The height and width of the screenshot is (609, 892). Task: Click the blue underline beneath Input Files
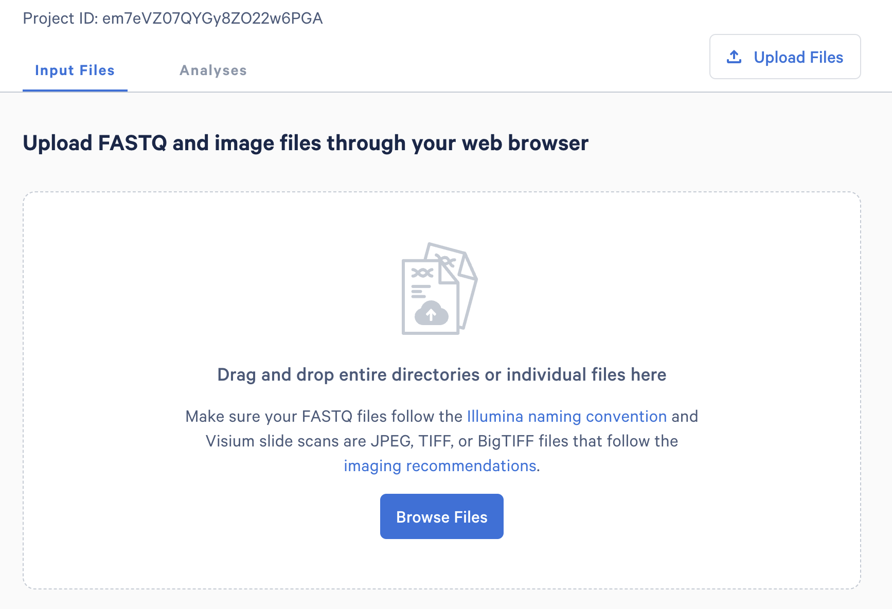click(75, 91)
